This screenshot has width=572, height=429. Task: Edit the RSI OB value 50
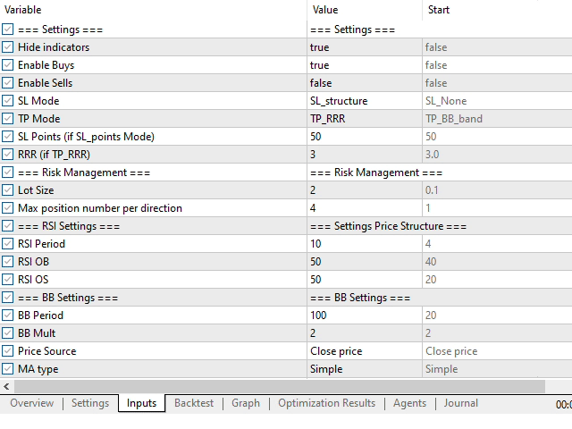365,262
